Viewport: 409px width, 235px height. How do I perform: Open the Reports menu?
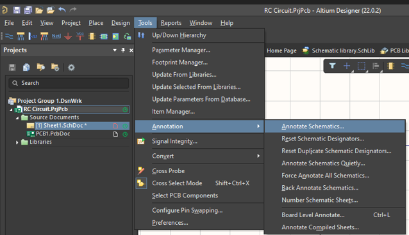tap(171, 23)
